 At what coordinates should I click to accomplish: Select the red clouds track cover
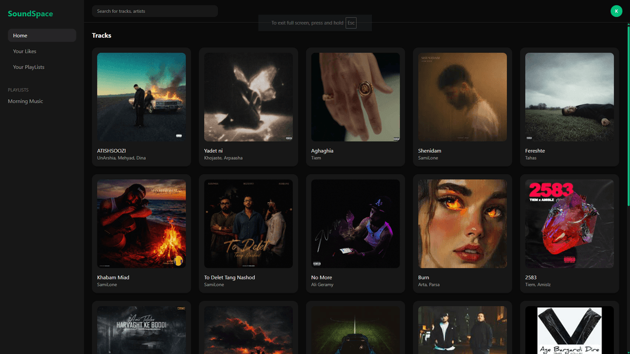pyautogui.click(x=249, y=330)
